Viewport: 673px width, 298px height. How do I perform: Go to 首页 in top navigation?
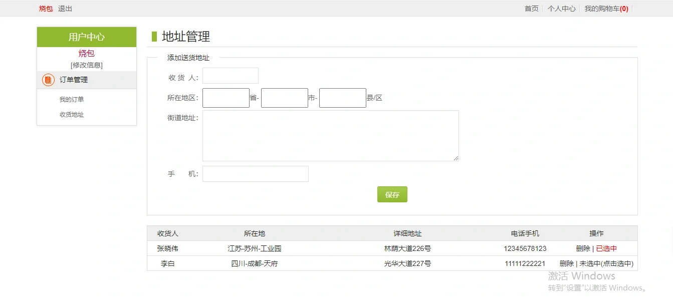[x=531, y=9]
